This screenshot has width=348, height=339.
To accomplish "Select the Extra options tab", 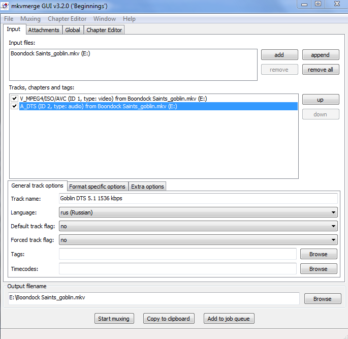I will click(147, 187).
